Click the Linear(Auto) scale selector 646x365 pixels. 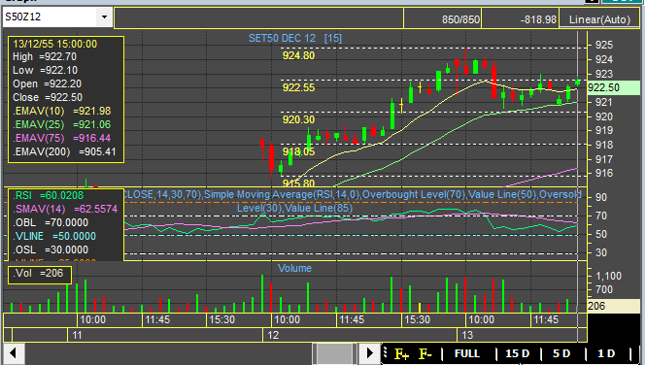[x=599, y=19]
